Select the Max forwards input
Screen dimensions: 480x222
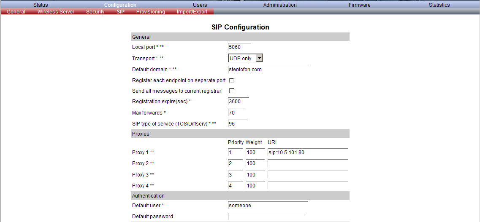tap(236, 113)
